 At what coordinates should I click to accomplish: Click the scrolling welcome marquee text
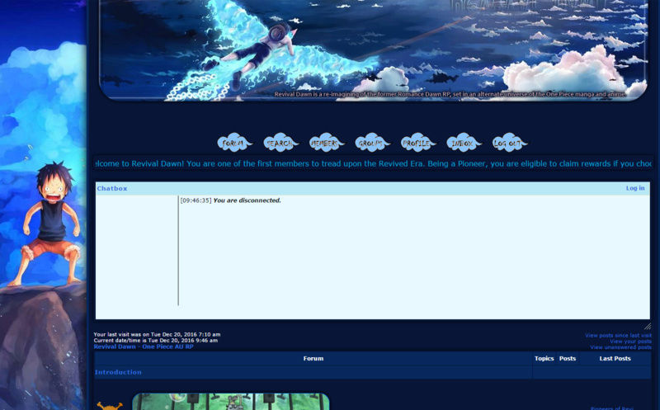(373, 163)
